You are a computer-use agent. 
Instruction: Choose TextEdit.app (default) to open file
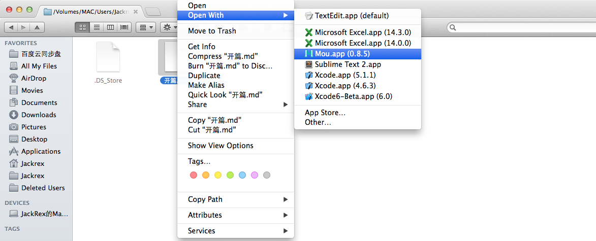(357, 16)
